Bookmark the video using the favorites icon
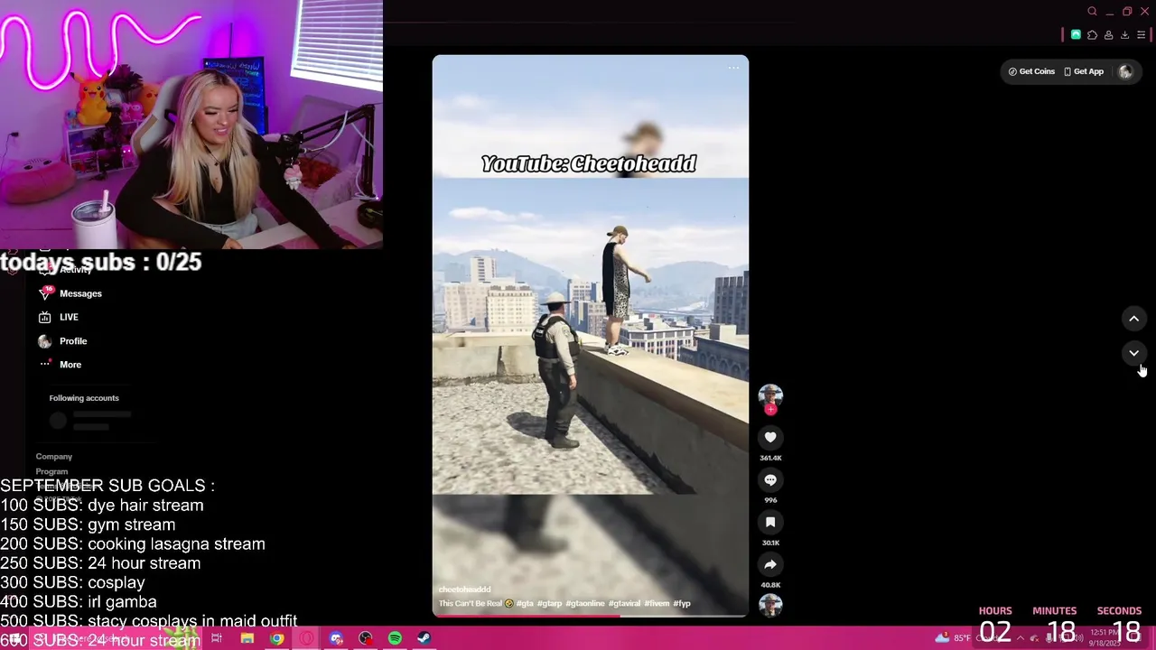The image size is (1156, 650). pos(770,523)
